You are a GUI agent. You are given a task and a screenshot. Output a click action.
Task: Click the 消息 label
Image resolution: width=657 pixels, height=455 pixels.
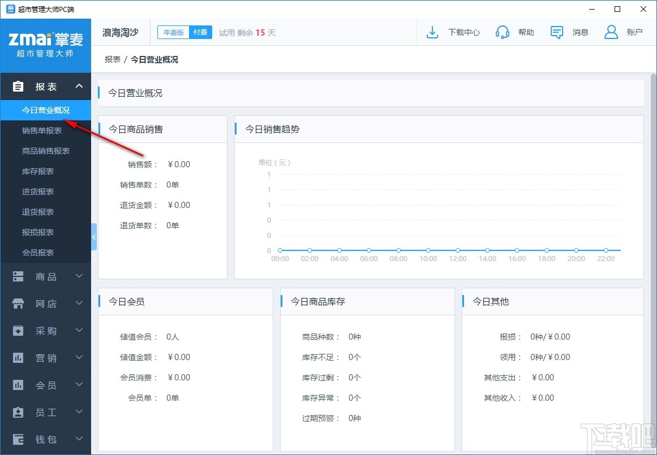click(x=581, y=32)
